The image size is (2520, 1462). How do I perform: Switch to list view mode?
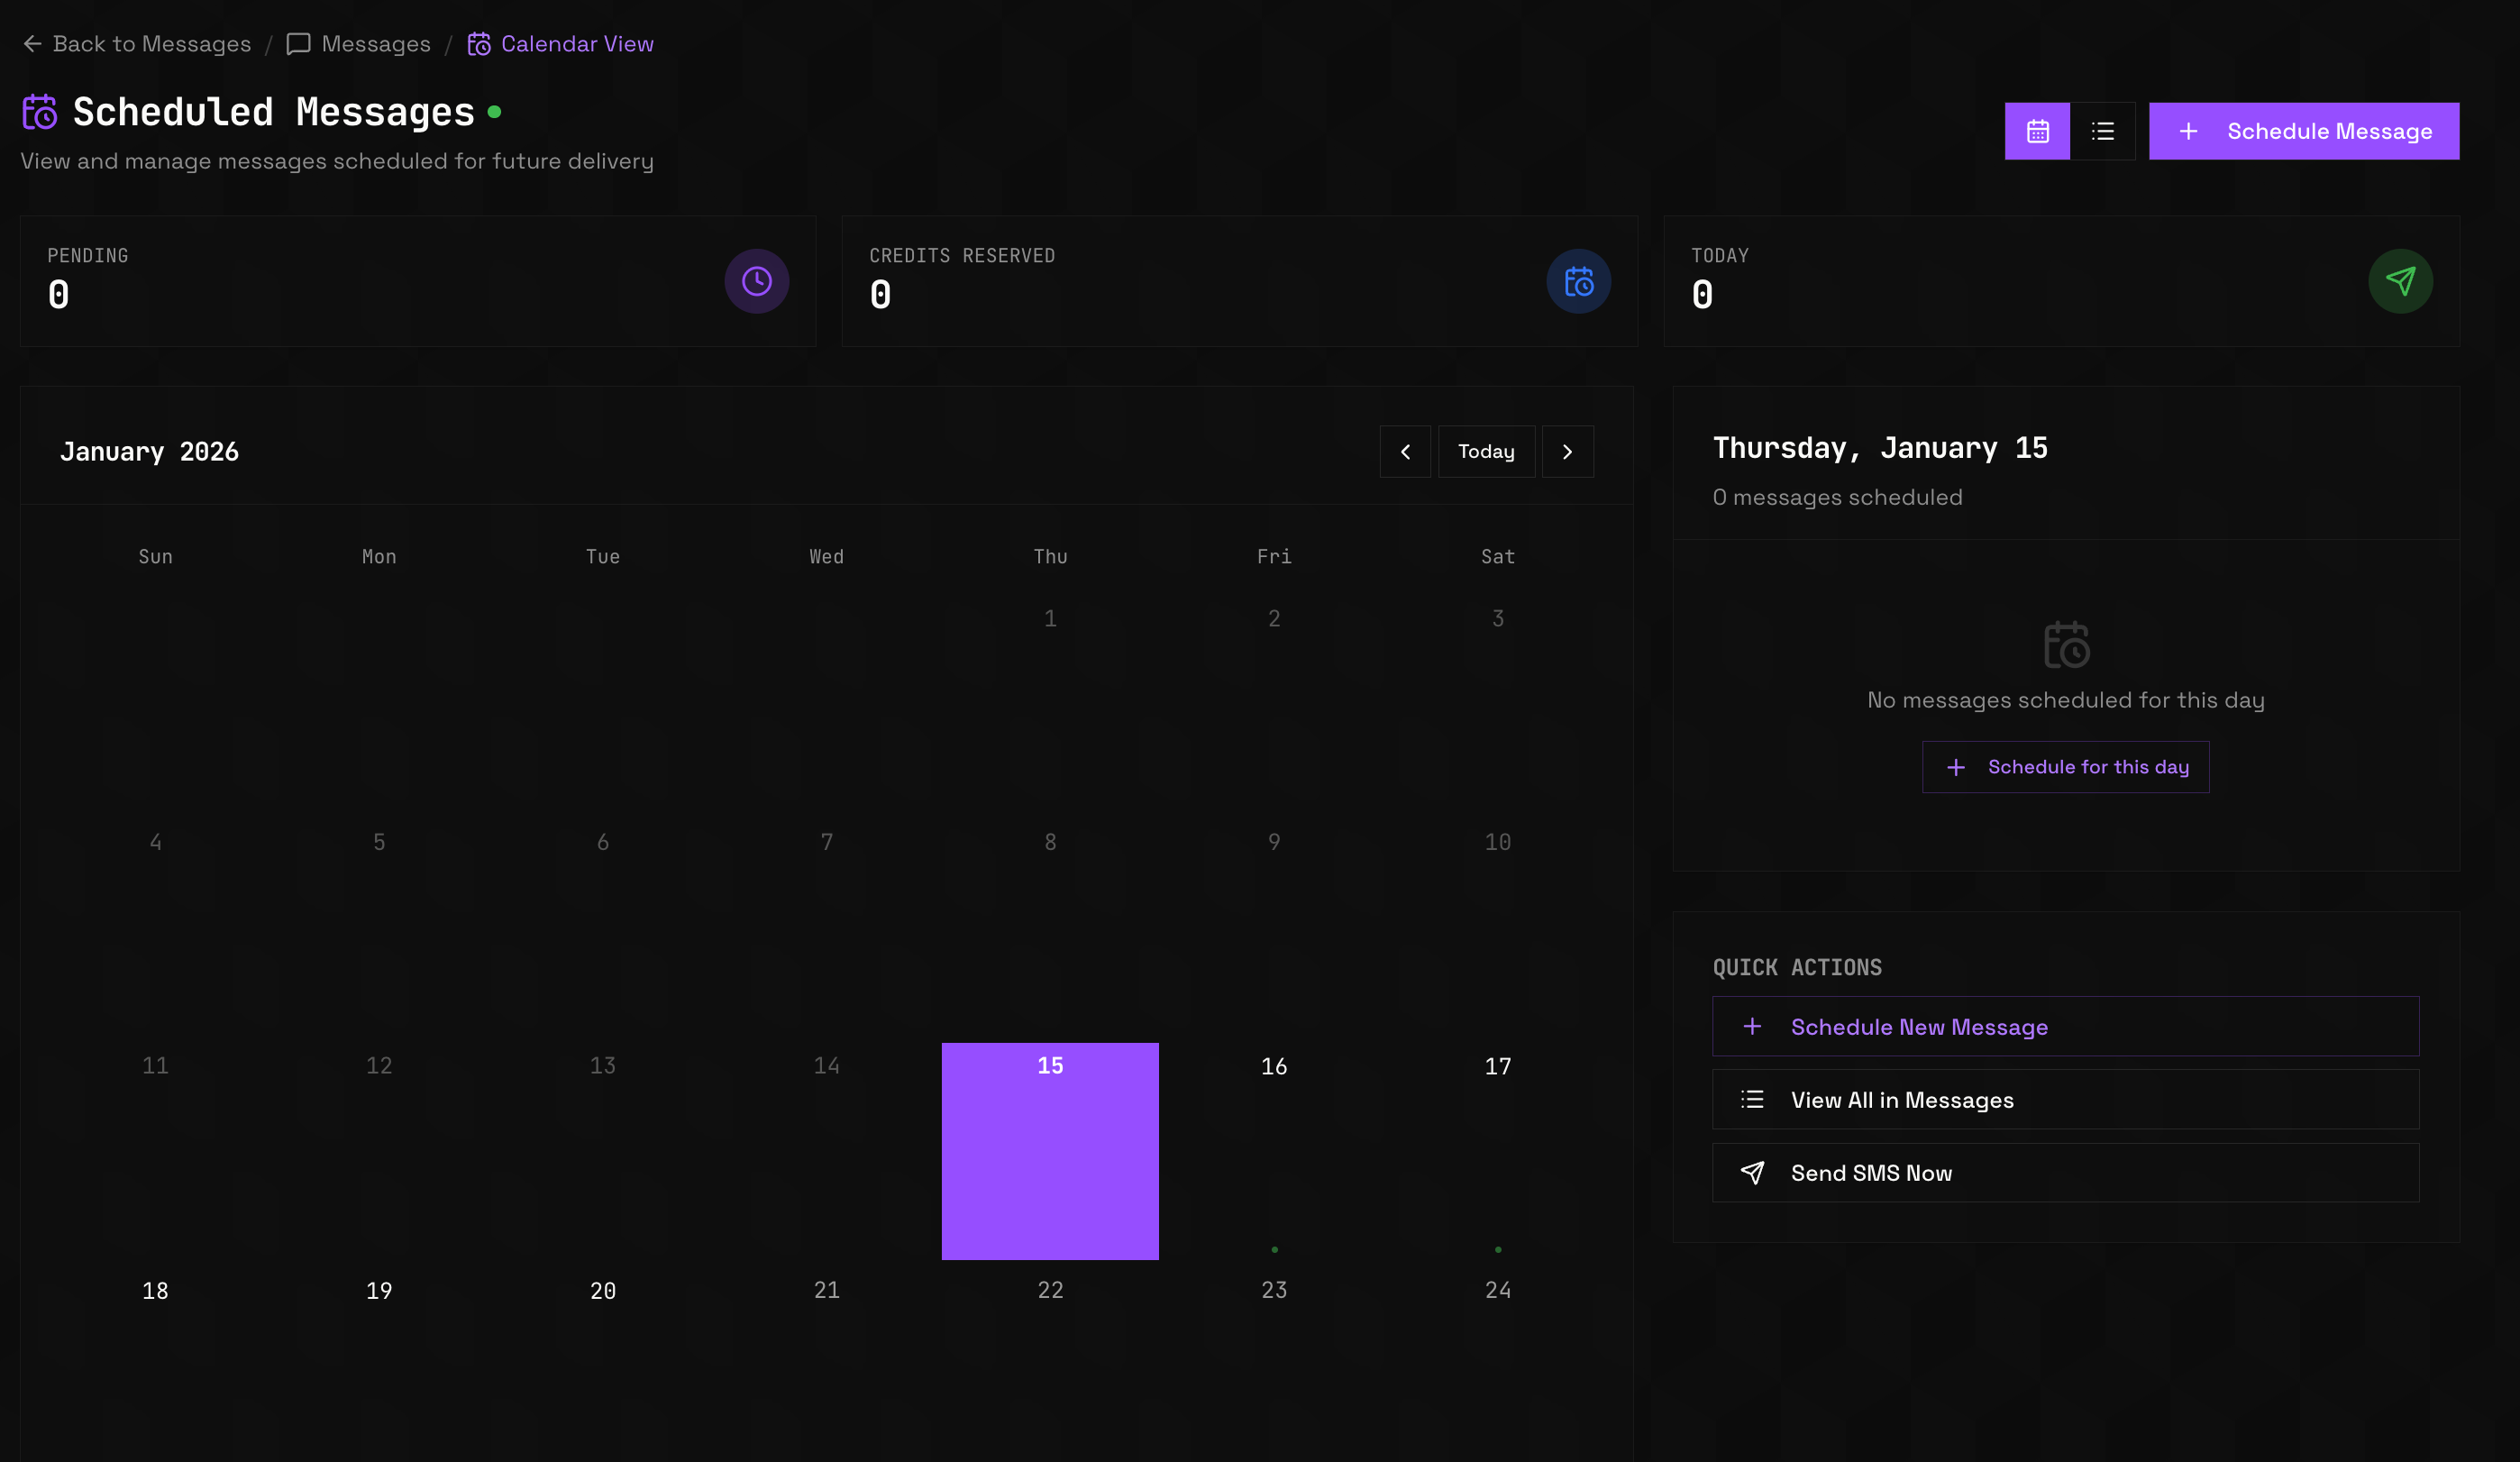coord(2103,131)
